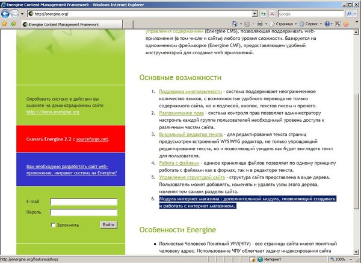This screenshot has width=361, height=263.
Task: Open the Управление структурой сайта link
Action: 192,177
